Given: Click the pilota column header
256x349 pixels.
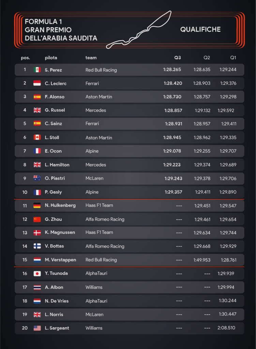Looking at the screenshot, I should coord(51,58).
